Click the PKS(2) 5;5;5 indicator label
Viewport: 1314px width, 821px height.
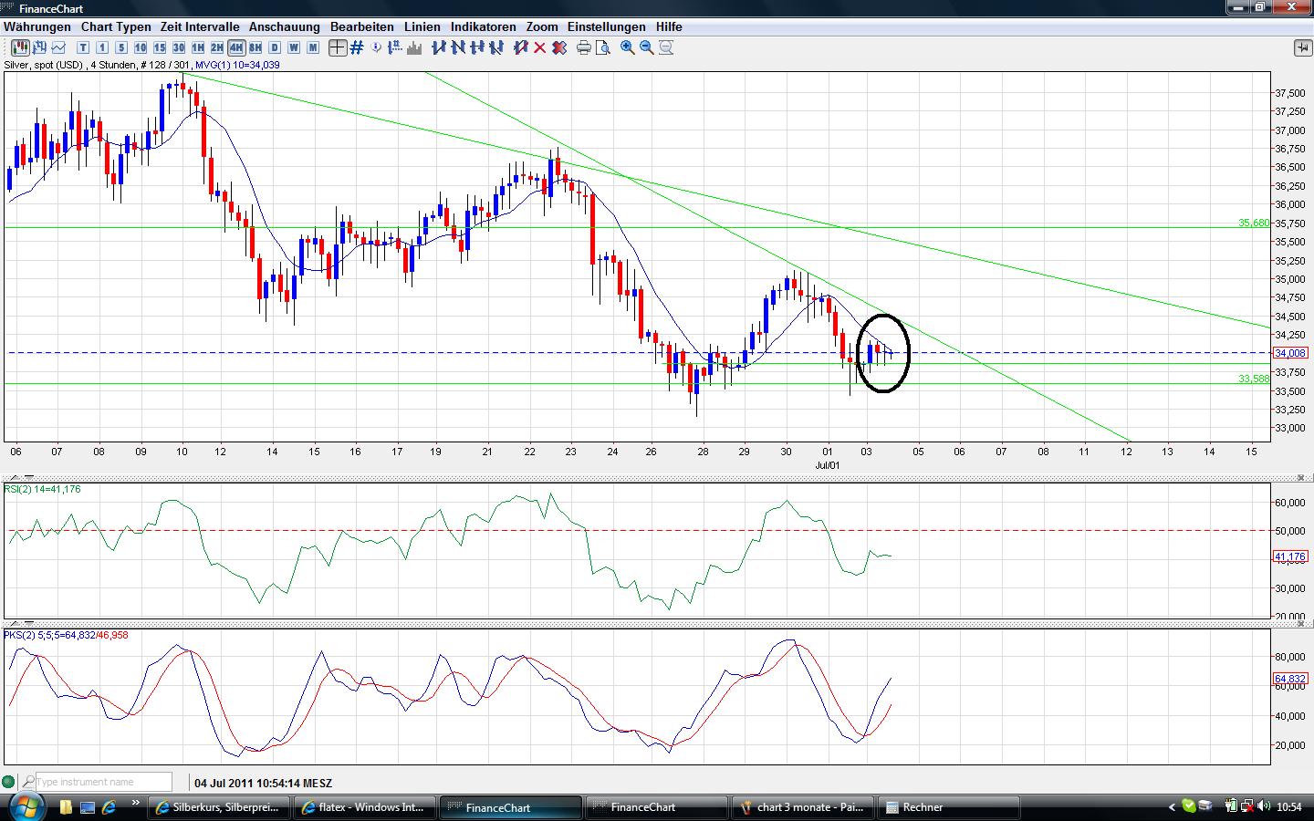pos(66,635)
